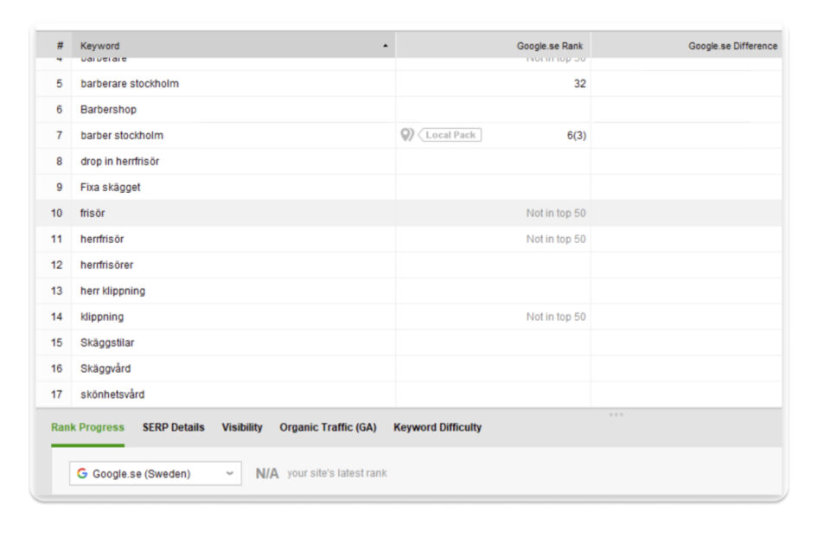Click the Google.se Difference column header
The width and height of the screenshot is (830, 538).
pos(732,46)
